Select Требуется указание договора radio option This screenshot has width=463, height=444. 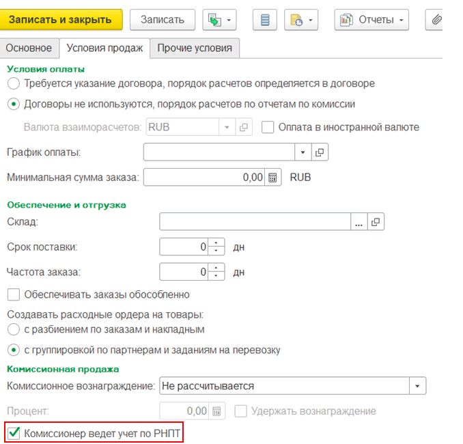[13, 83]
